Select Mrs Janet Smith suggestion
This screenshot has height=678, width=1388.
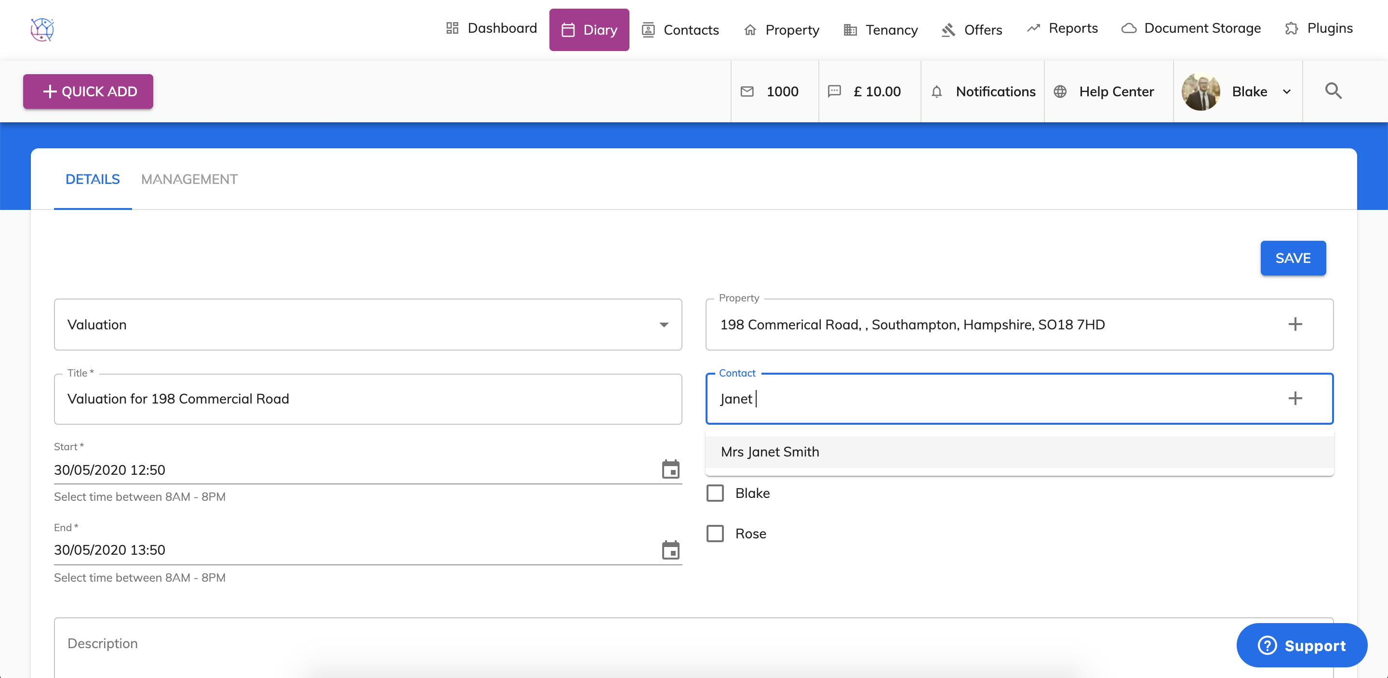(x=770, y=452)
